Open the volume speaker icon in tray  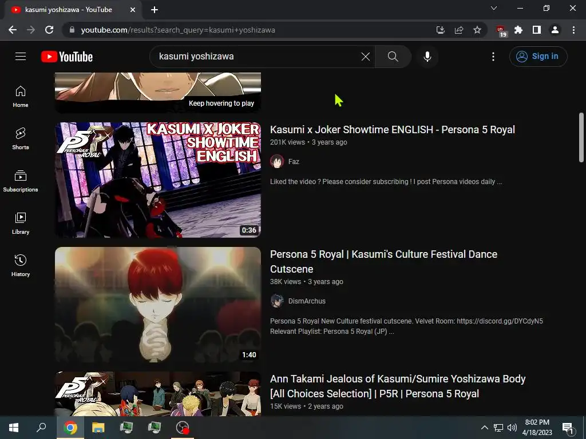pos(512,428)
